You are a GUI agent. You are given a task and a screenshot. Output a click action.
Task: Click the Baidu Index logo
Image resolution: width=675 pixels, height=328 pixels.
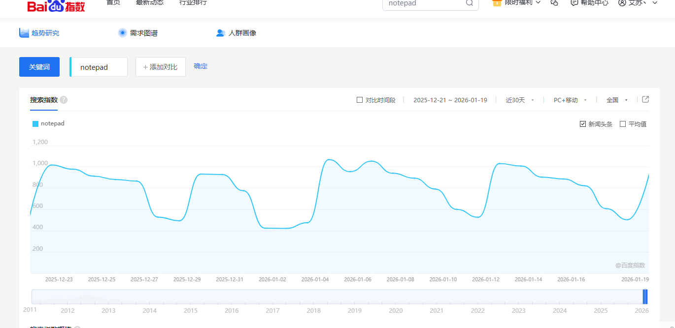click(x=56, y=5)
